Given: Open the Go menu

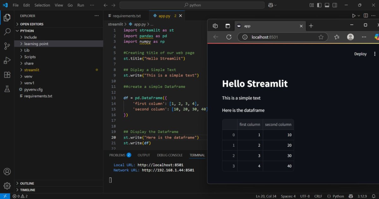Looking at the screenshot, I should pyautogui.click(x=70, y=5).
